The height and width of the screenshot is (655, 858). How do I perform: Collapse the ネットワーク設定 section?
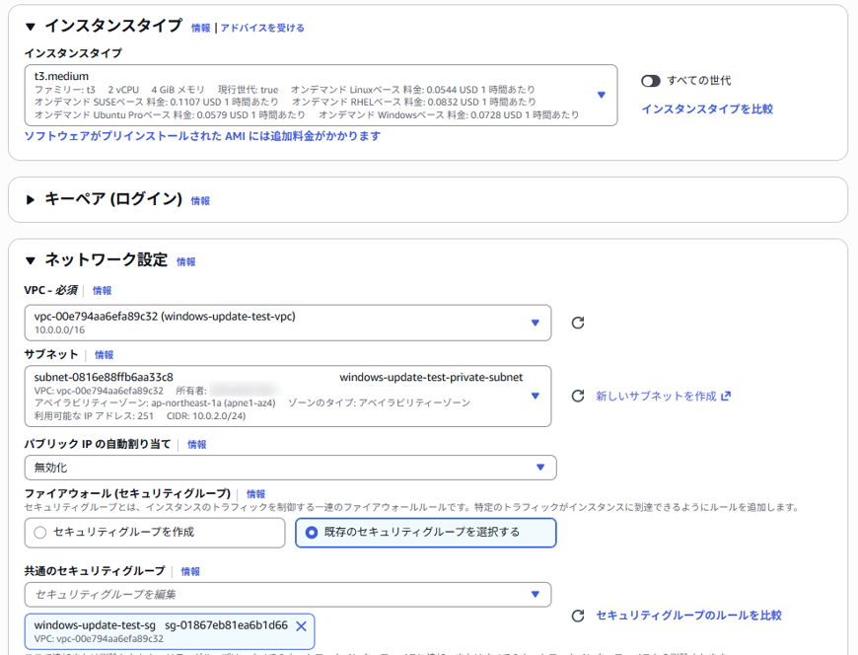tap(31, 261)
